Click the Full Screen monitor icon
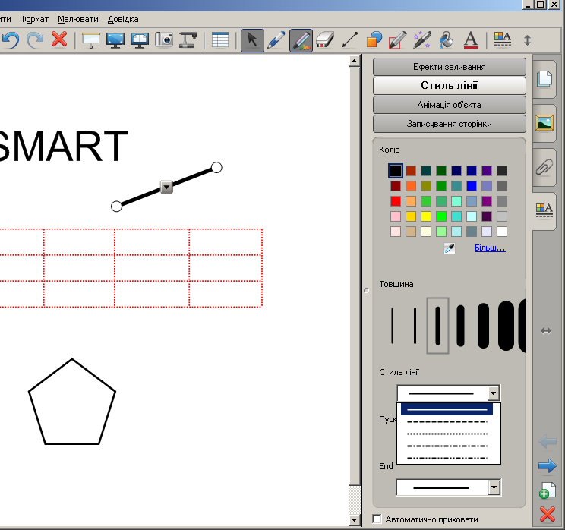Image resolution: width=565 pixels, height=530 pixels. [x=115, y=40]
